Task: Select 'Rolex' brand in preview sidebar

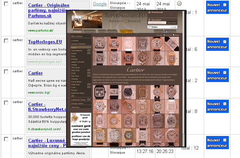Action: [81, 56]
